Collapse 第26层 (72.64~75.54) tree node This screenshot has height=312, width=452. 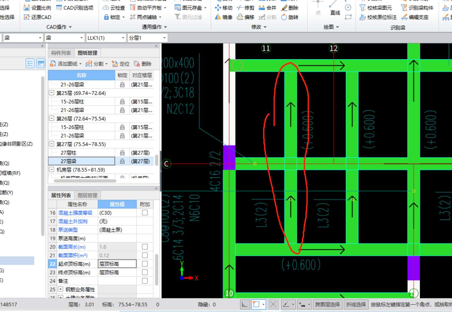pyautogui.click(x=51, y=119)
